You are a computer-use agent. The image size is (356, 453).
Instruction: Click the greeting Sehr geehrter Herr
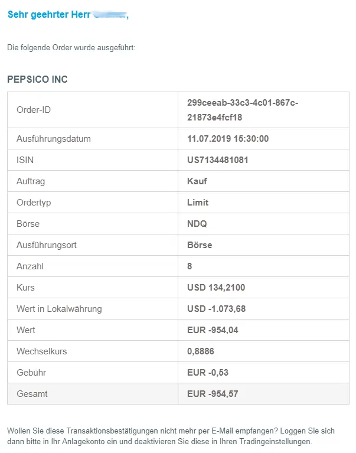click(x=49, y=14)
